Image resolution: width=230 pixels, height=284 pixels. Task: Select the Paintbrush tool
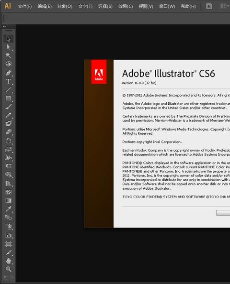coord(8,107)
